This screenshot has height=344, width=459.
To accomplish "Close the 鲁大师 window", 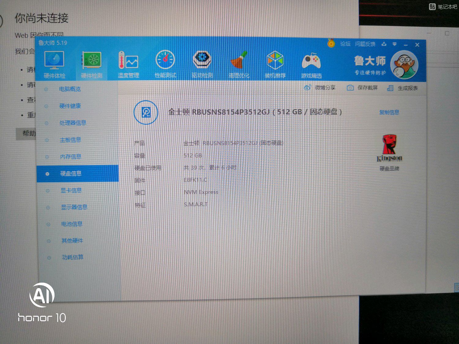I will click(417, 45).
